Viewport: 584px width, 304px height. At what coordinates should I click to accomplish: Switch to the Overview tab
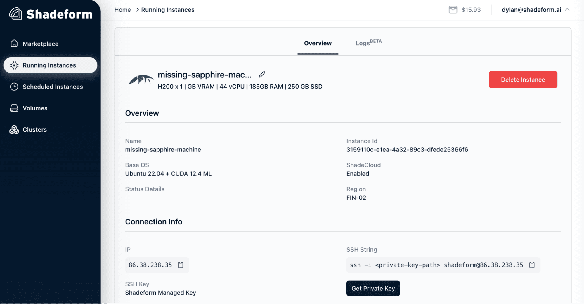[x=318, y=43]
